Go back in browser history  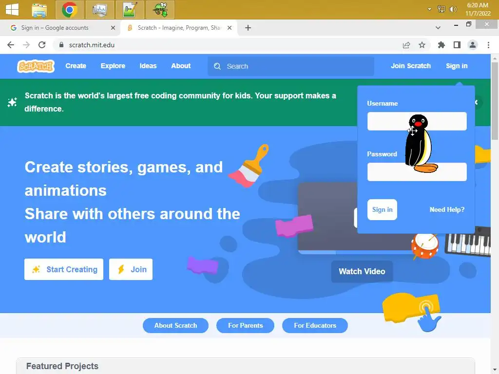click(11, 45)
